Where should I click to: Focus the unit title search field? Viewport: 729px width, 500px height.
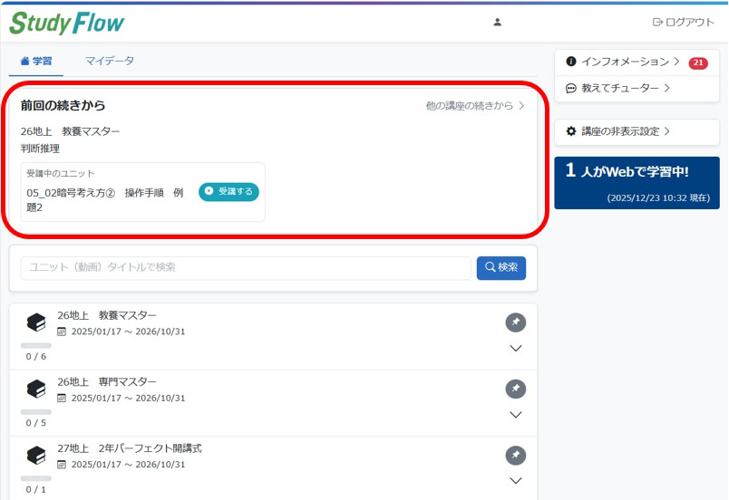coord(245,267)
